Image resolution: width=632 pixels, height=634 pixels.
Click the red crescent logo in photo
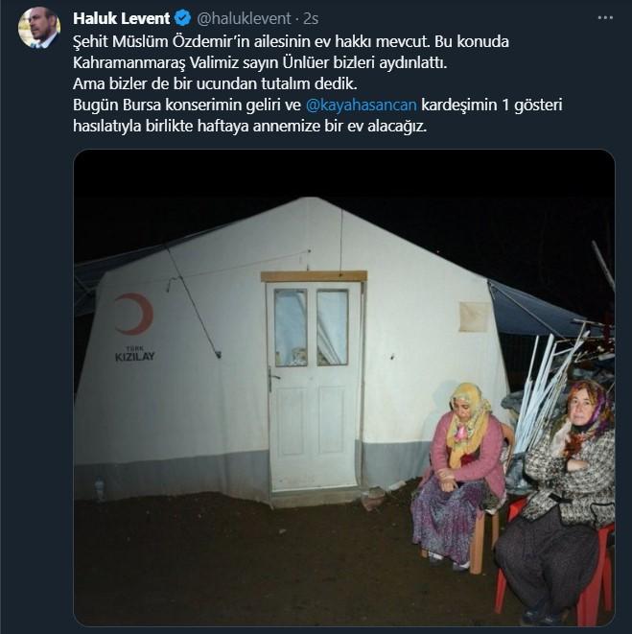(x=134, y=315)
